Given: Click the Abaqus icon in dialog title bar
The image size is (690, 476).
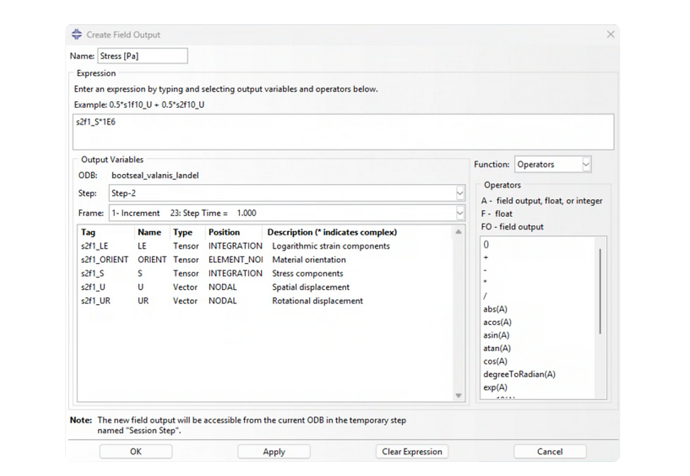Looking at the screenshot, I should (x=75, y=34).
